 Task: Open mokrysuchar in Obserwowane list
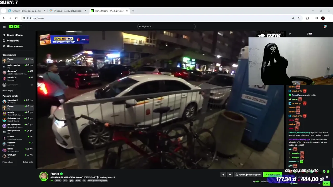point(18,66)
